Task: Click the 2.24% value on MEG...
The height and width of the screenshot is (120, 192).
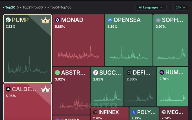Action: click(x=166, y=118)
